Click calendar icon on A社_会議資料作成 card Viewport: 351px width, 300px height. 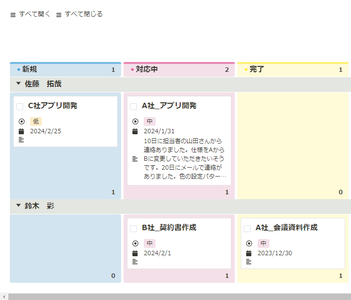click(x=249, y=253)
